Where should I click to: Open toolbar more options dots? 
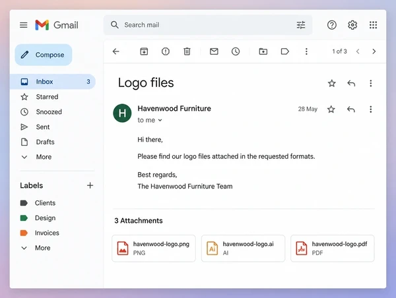pos(306,51)
